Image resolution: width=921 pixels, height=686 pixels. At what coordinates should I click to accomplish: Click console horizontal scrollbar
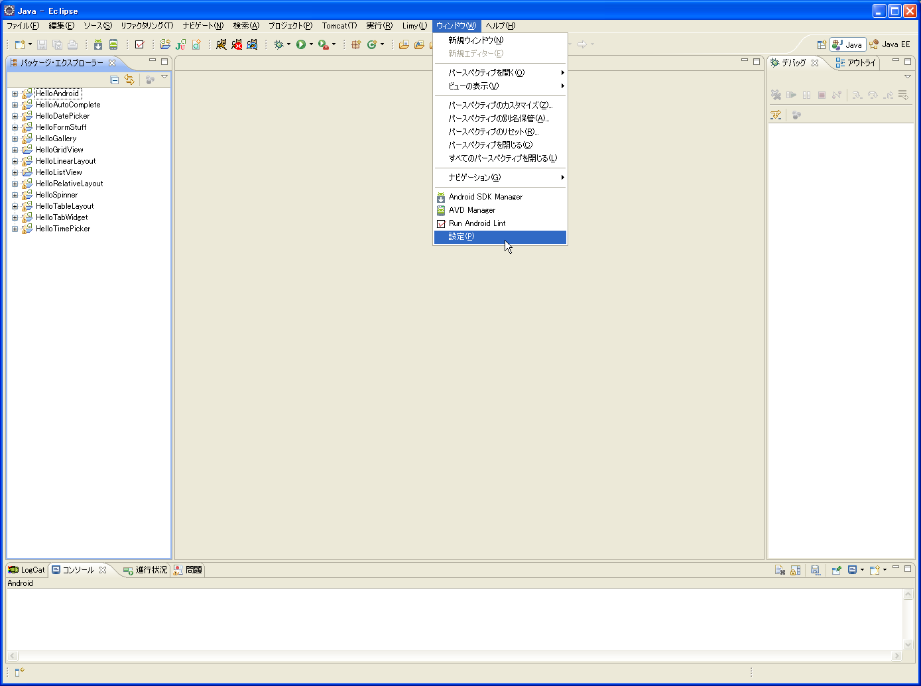tap(454, 656)
